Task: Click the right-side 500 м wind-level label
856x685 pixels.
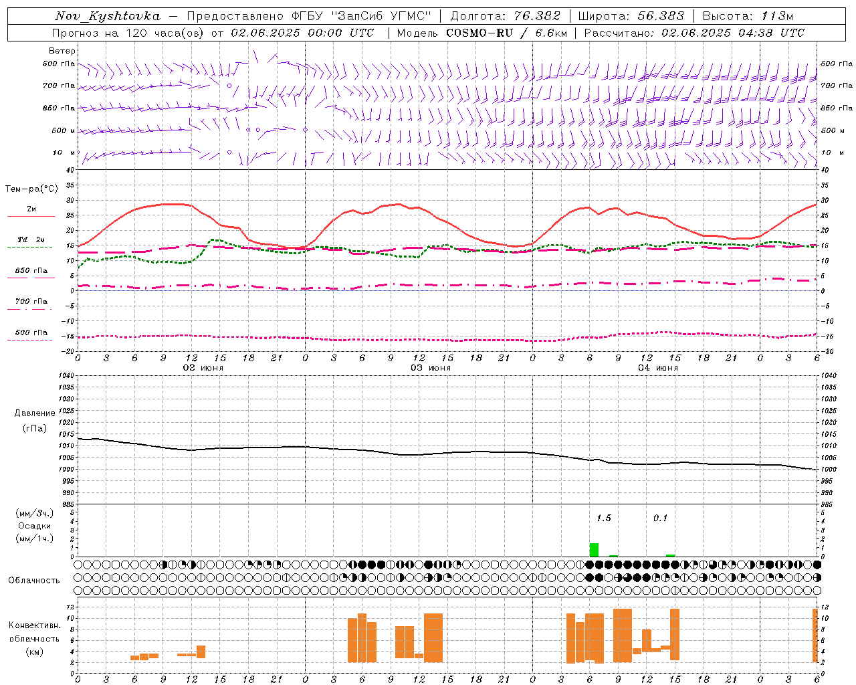Action: pyautogui.click(x=833, y=130)
